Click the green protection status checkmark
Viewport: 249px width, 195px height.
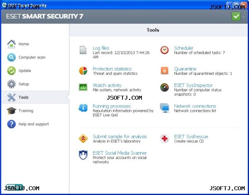click(x=236, y=16)
